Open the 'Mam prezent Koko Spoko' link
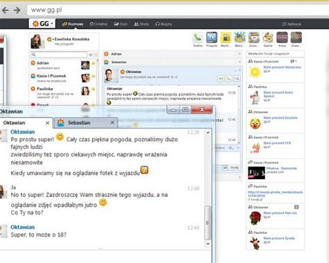 (x=278, y=94)
